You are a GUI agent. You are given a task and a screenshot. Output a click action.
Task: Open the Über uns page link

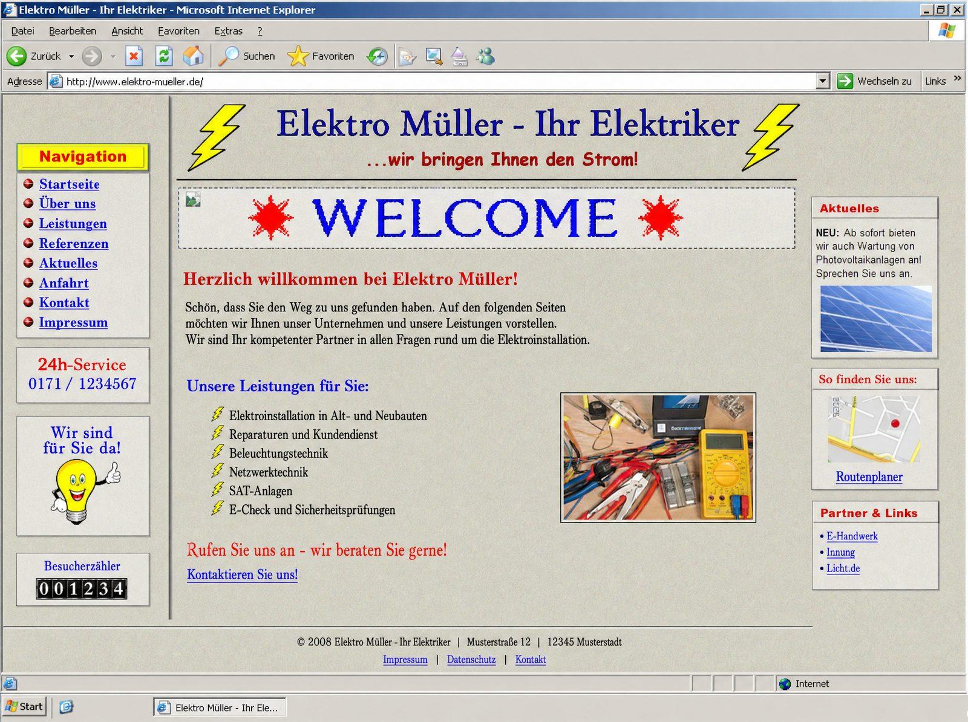click(x=67, y=204)
